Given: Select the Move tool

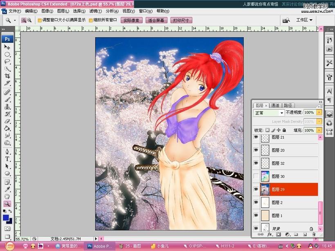Looking at the screenshot, I should coord(7,47).
